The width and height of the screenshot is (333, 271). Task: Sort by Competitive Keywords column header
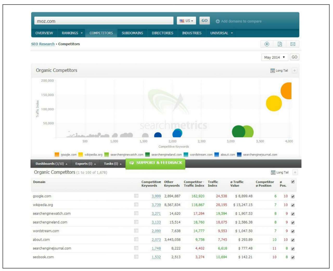click(151, 184)
